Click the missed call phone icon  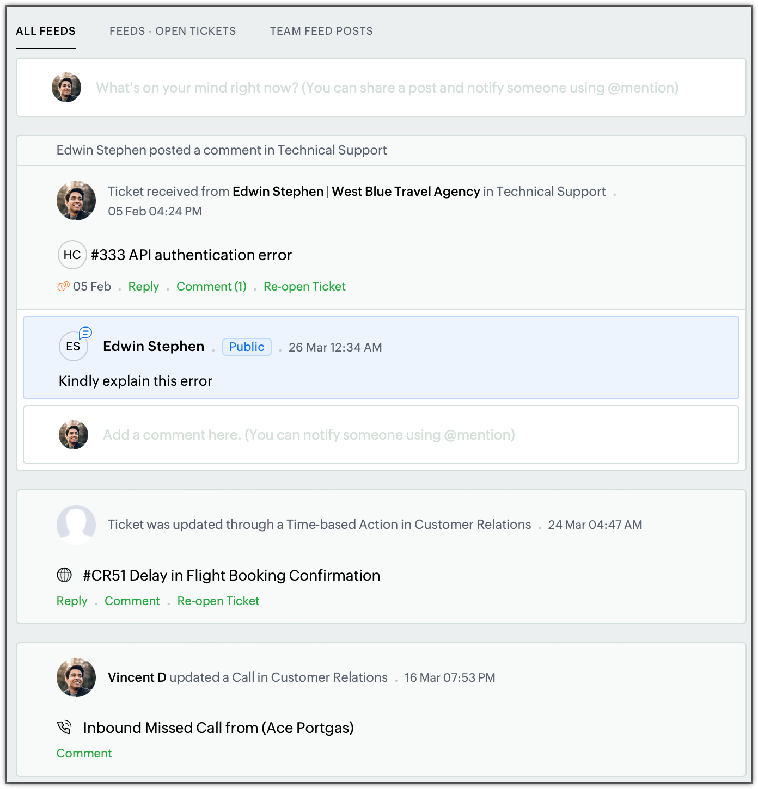64,727
